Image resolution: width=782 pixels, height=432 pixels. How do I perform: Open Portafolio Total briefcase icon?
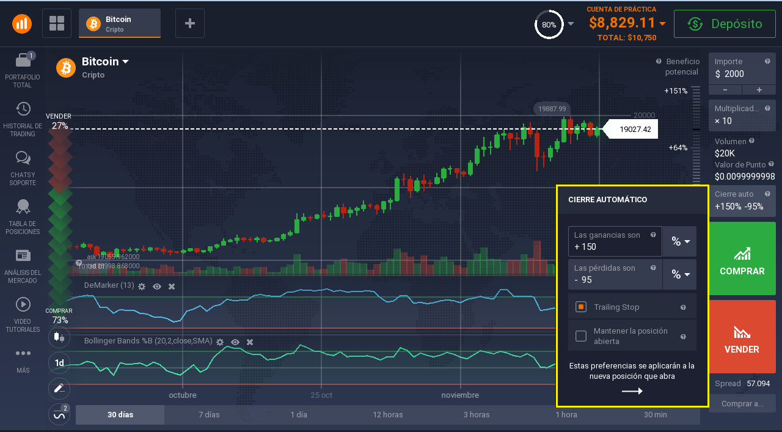point(23,60)
